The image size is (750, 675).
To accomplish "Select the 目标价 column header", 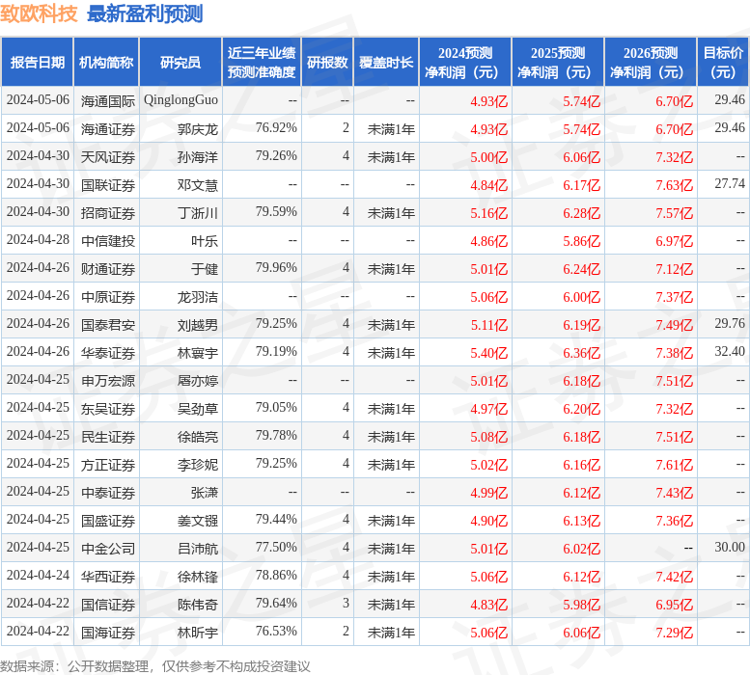I will 723,62.
